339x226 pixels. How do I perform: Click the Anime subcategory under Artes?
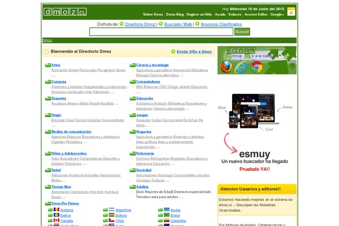73,70
